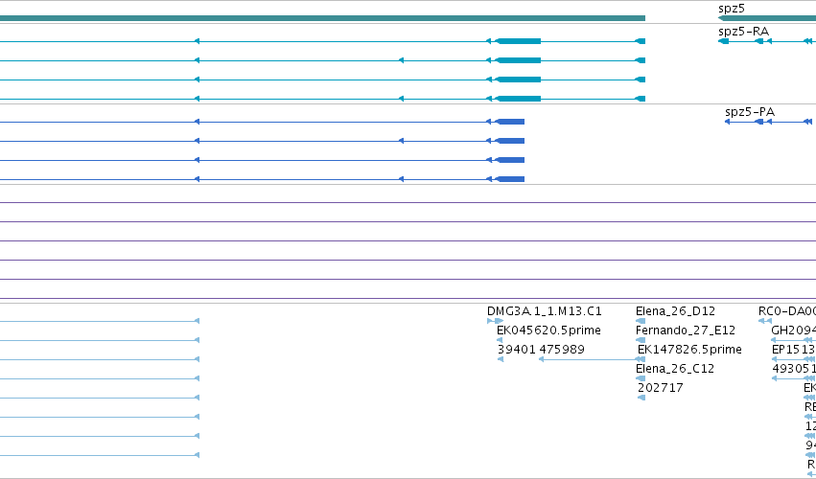The image size is (816, 479).
Task: Click the EP1513 EST label
Action: point(794,350)
